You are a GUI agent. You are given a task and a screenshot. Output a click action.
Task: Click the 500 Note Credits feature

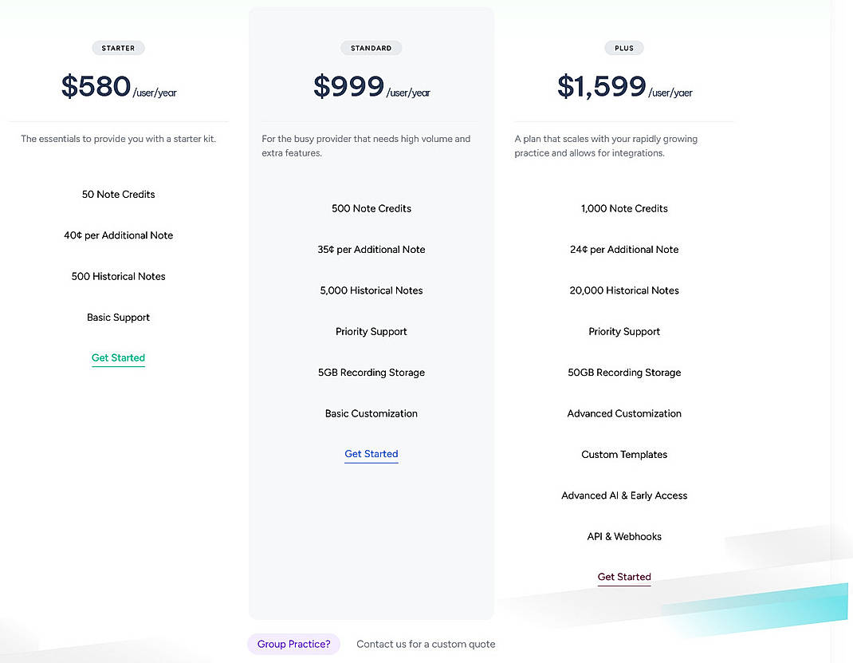(371, 208)
